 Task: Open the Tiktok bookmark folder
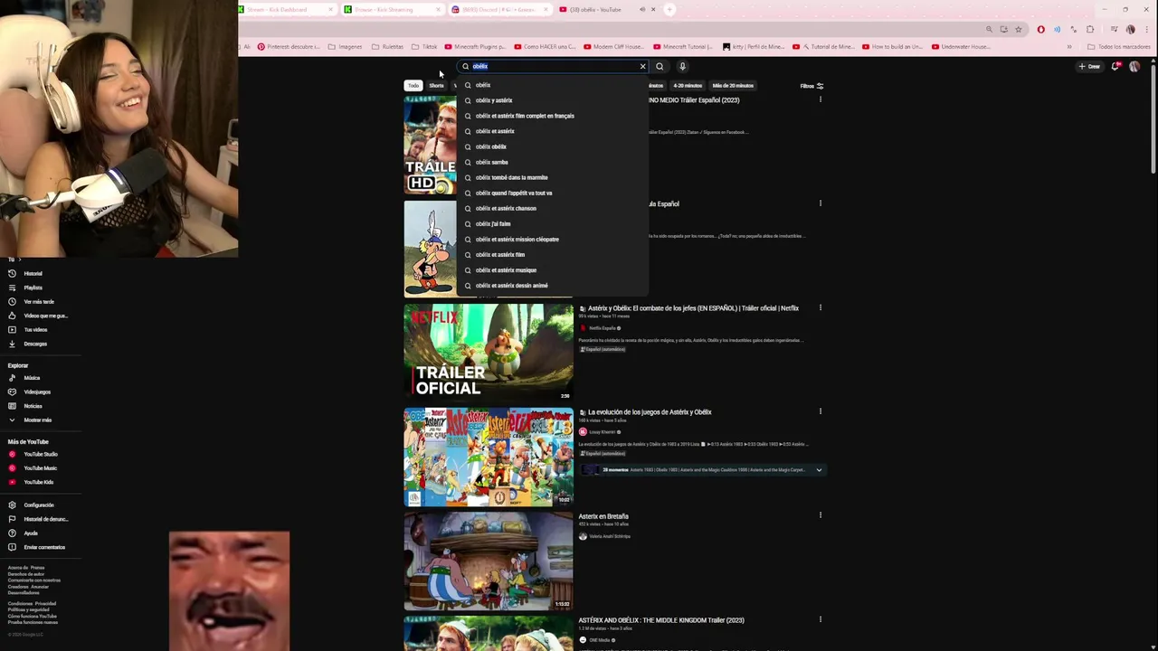pyautogui.click(x=424, y=46)
